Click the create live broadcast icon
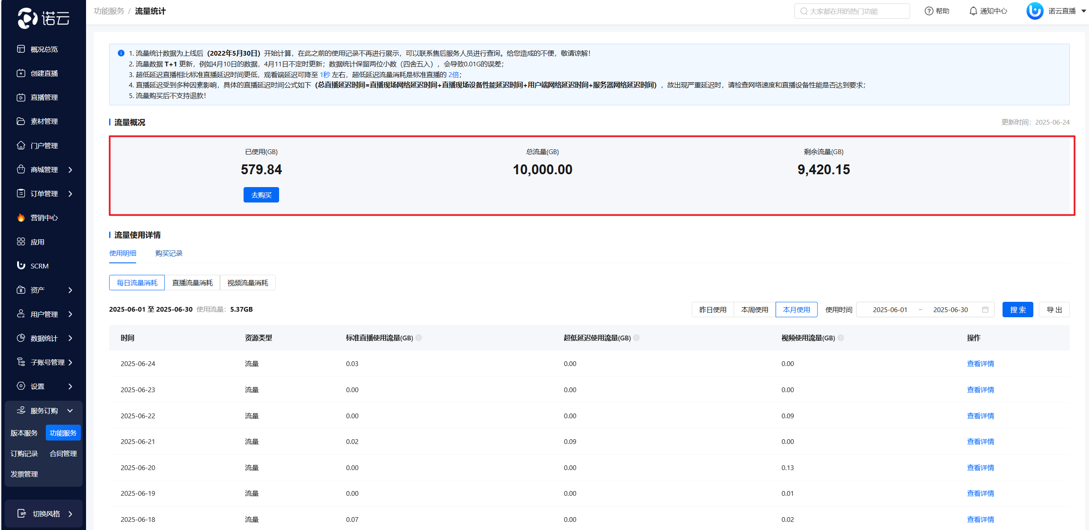Screen dimensions: 1089x530 click(21, 73)
